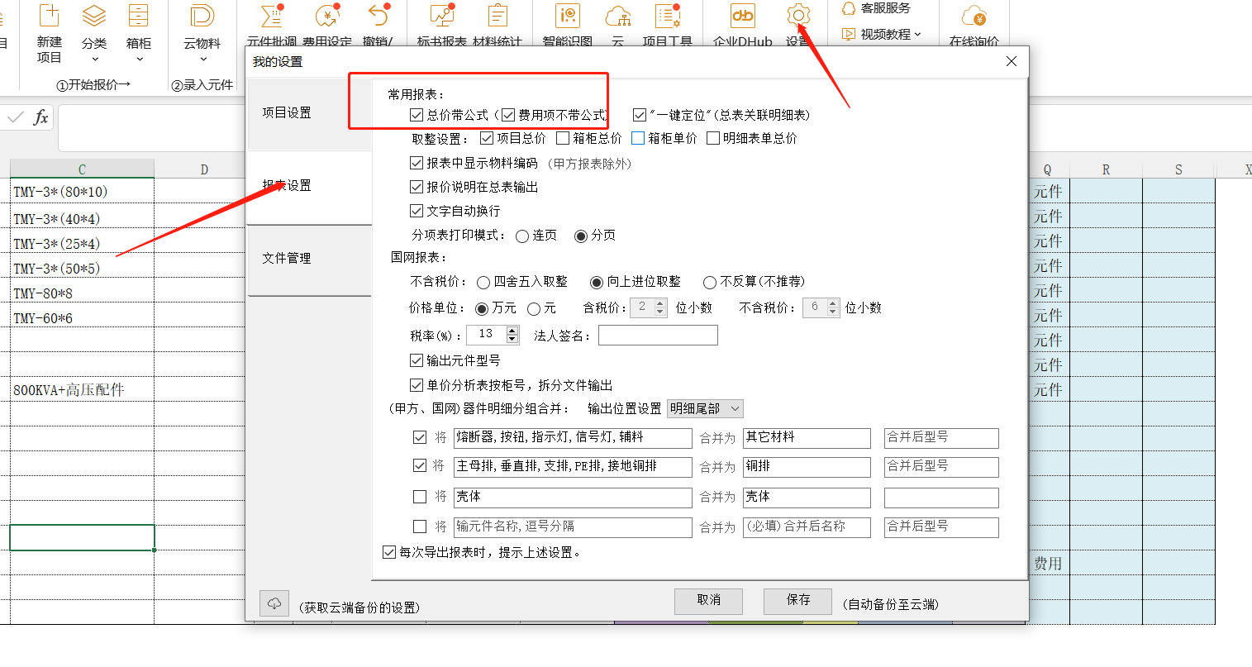1252x667 pixels.
Task: Select 元 price unit radio button
Action: click(534, 309)
